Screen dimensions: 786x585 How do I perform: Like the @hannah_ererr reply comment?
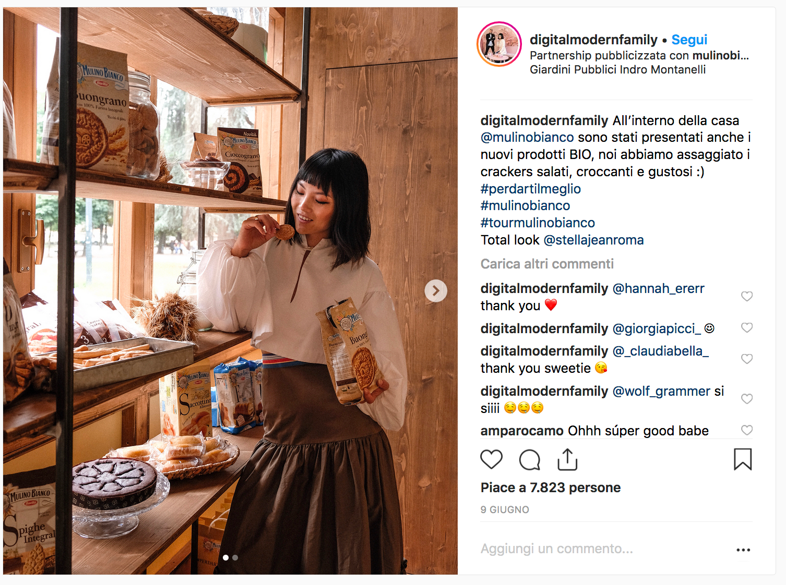pos(747,296)
